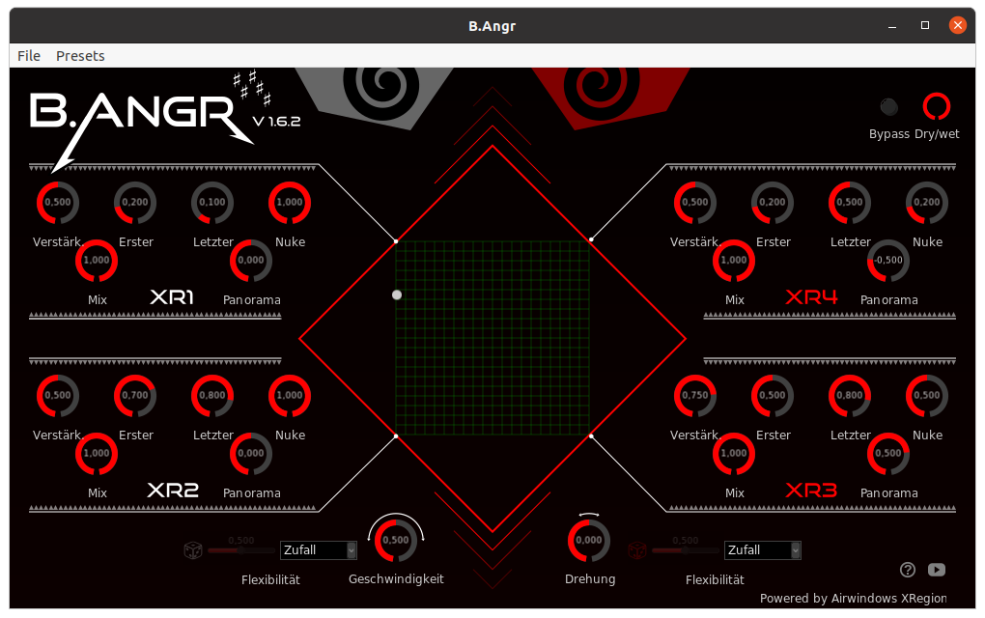The height and width of the screenshot is (618, 985).
Task: Click the XR4 Nuke dial
Action: [927, 203]
